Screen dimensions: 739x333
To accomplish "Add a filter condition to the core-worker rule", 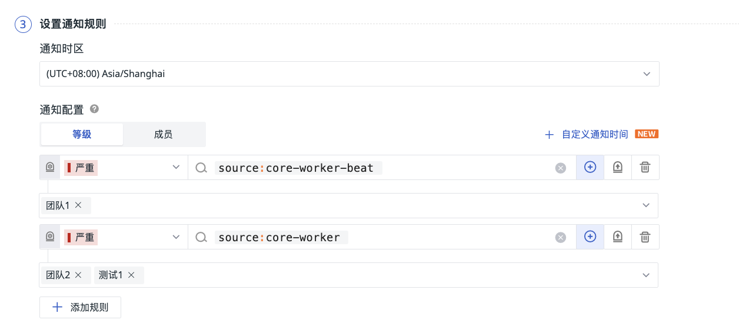I will (x=590, y=237).
